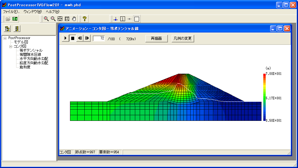Maximize the main PostProcessor window
Screen dimensions: 298x168
click(286, 5)
